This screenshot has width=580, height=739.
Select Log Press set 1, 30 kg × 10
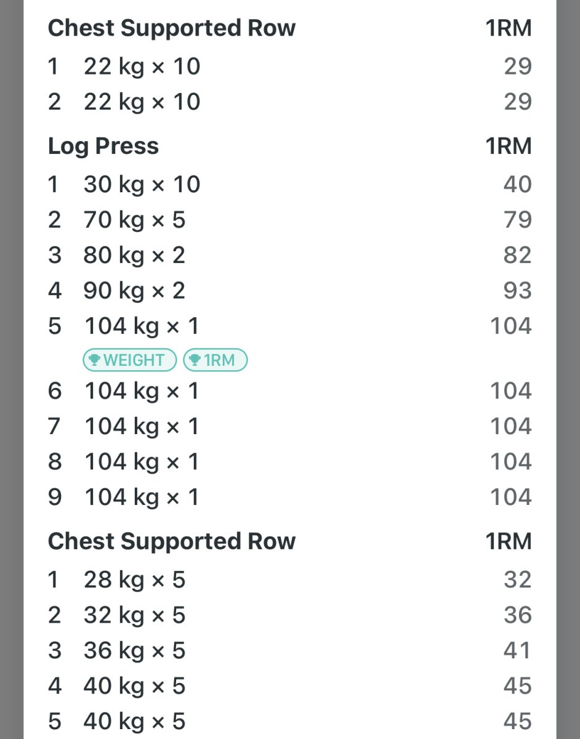pos(142,185)
